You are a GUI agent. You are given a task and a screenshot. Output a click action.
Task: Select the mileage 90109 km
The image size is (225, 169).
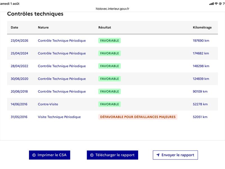tap(200, 92)
